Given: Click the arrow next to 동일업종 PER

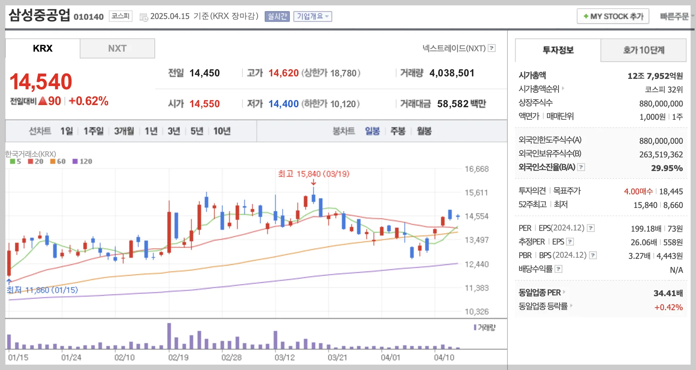Looking at the screenshot, I should tap(564, 292).
